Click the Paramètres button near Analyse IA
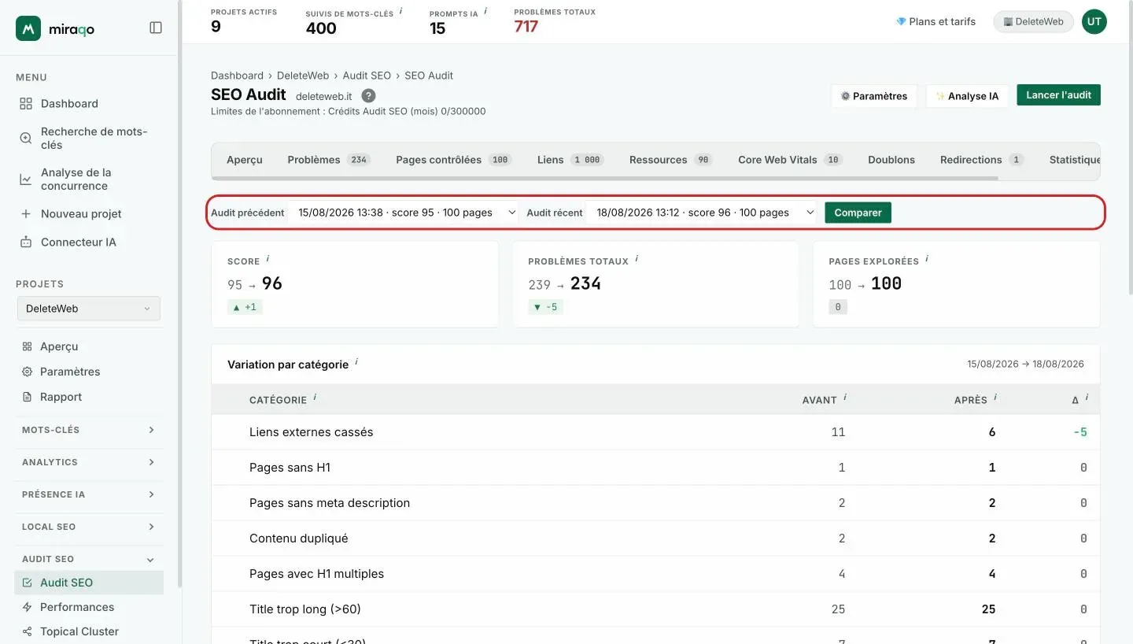The height and width of the screenshot is (644, 1133). coord(874,96)
